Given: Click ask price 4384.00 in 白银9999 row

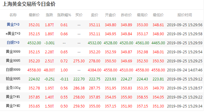Looking at the screenshot, I should tap(95, 70).
